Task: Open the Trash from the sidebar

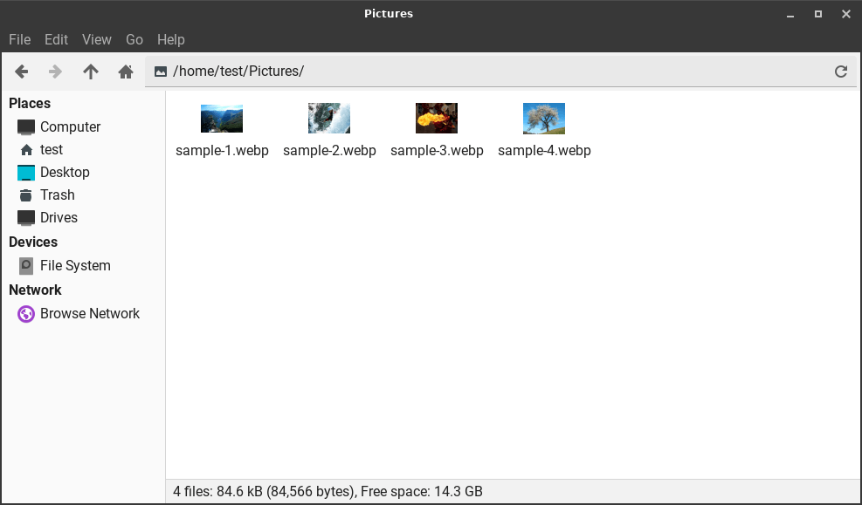Action: tap(56, 194)
